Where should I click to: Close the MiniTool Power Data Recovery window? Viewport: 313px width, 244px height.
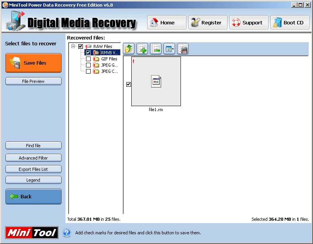point(307,5)
